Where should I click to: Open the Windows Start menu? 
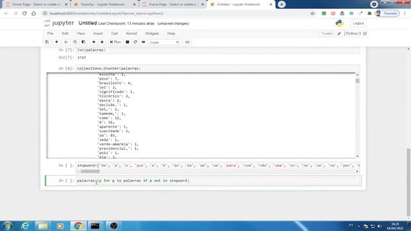pyautogui.click(x=7, y=226)
